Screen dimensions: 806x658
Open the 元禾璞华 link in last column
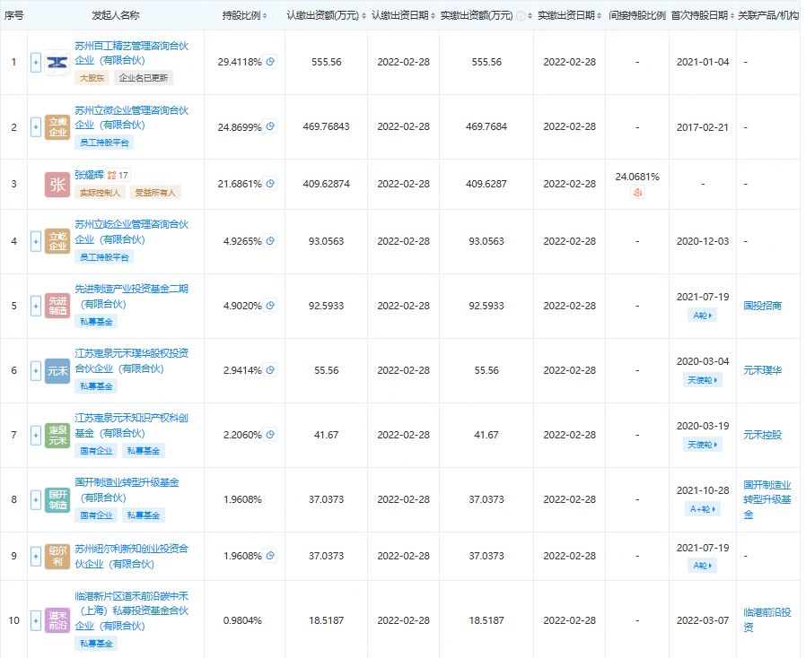[762, 369]
